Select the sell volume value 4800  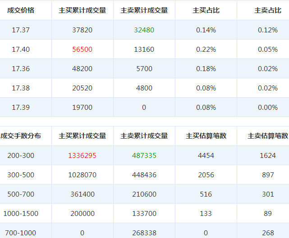pos(144,88)
